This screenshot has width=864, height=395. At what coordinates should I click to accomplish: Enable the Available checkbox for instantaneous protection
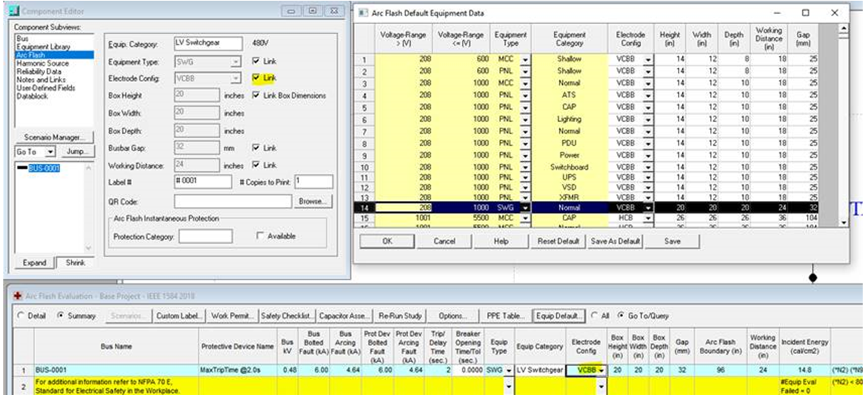coord(261,236)
